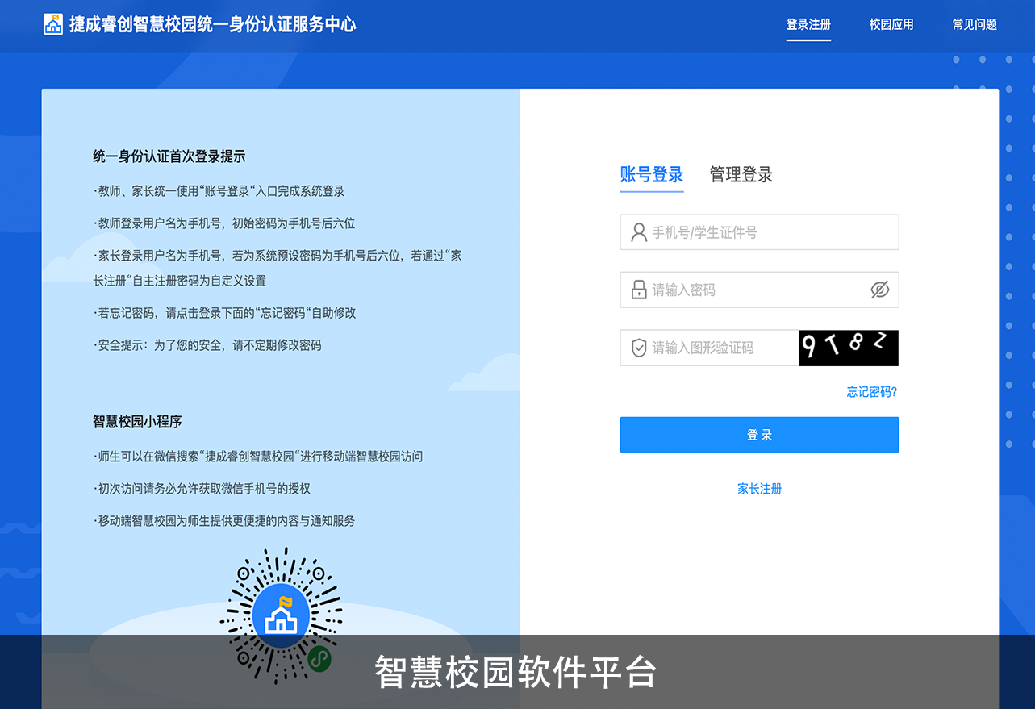Switch to the 管理登录 tab
The image size is (1035, 709).
(x=741, y=174)
